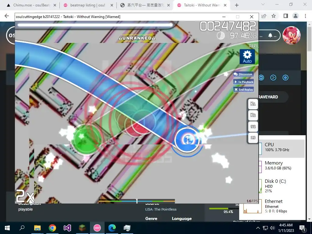Click the 92 mouse counter box
Image resolution: width=312 pixels, height=234 pixels.
[253, 126]
